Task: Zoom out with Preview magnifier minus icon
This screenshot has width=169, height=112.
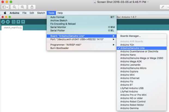Action: click(x=14, y=7)
